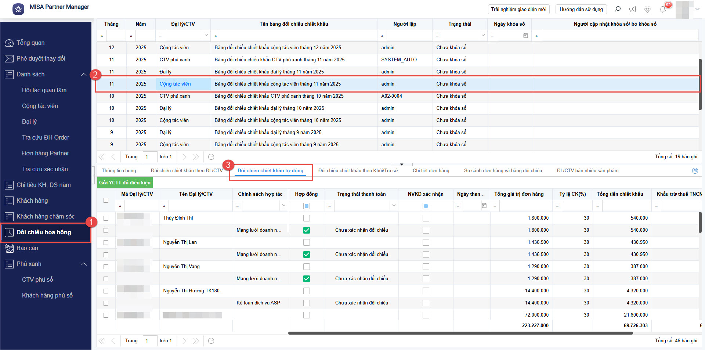
Task: Refresh the upper table with reload icon
Action: 211,157
